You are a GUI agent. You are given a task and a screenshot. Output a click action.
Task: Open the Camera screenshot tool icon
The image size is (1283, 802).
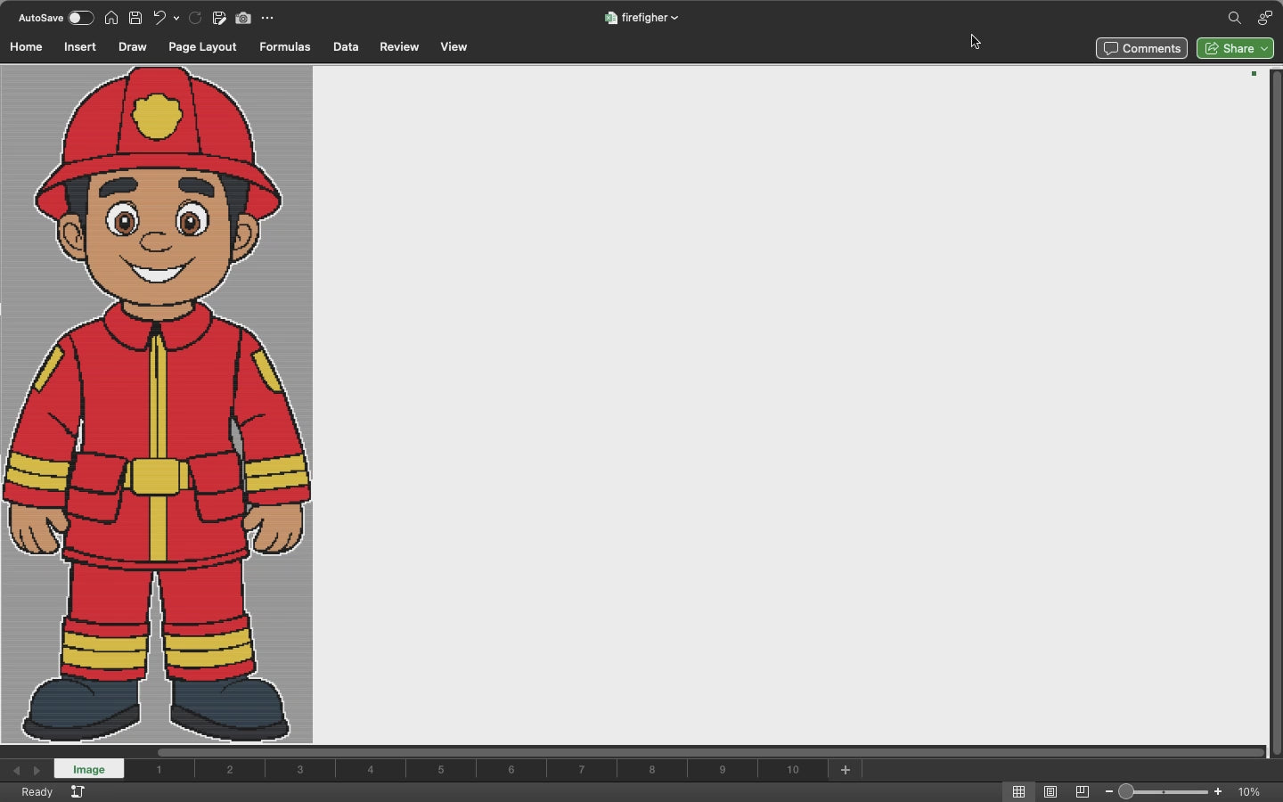pos(243,18)
